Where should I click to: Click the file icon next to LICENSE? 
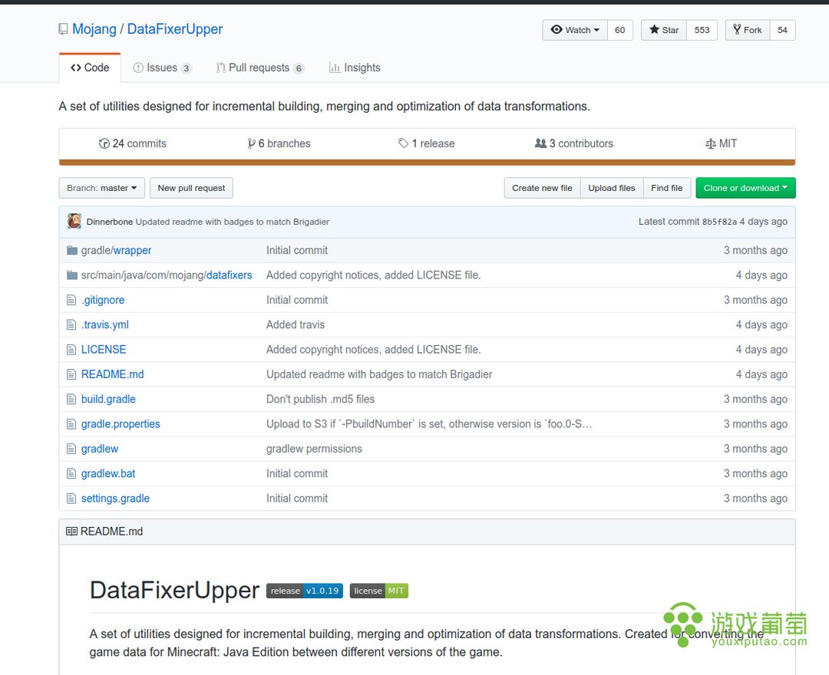71,350
